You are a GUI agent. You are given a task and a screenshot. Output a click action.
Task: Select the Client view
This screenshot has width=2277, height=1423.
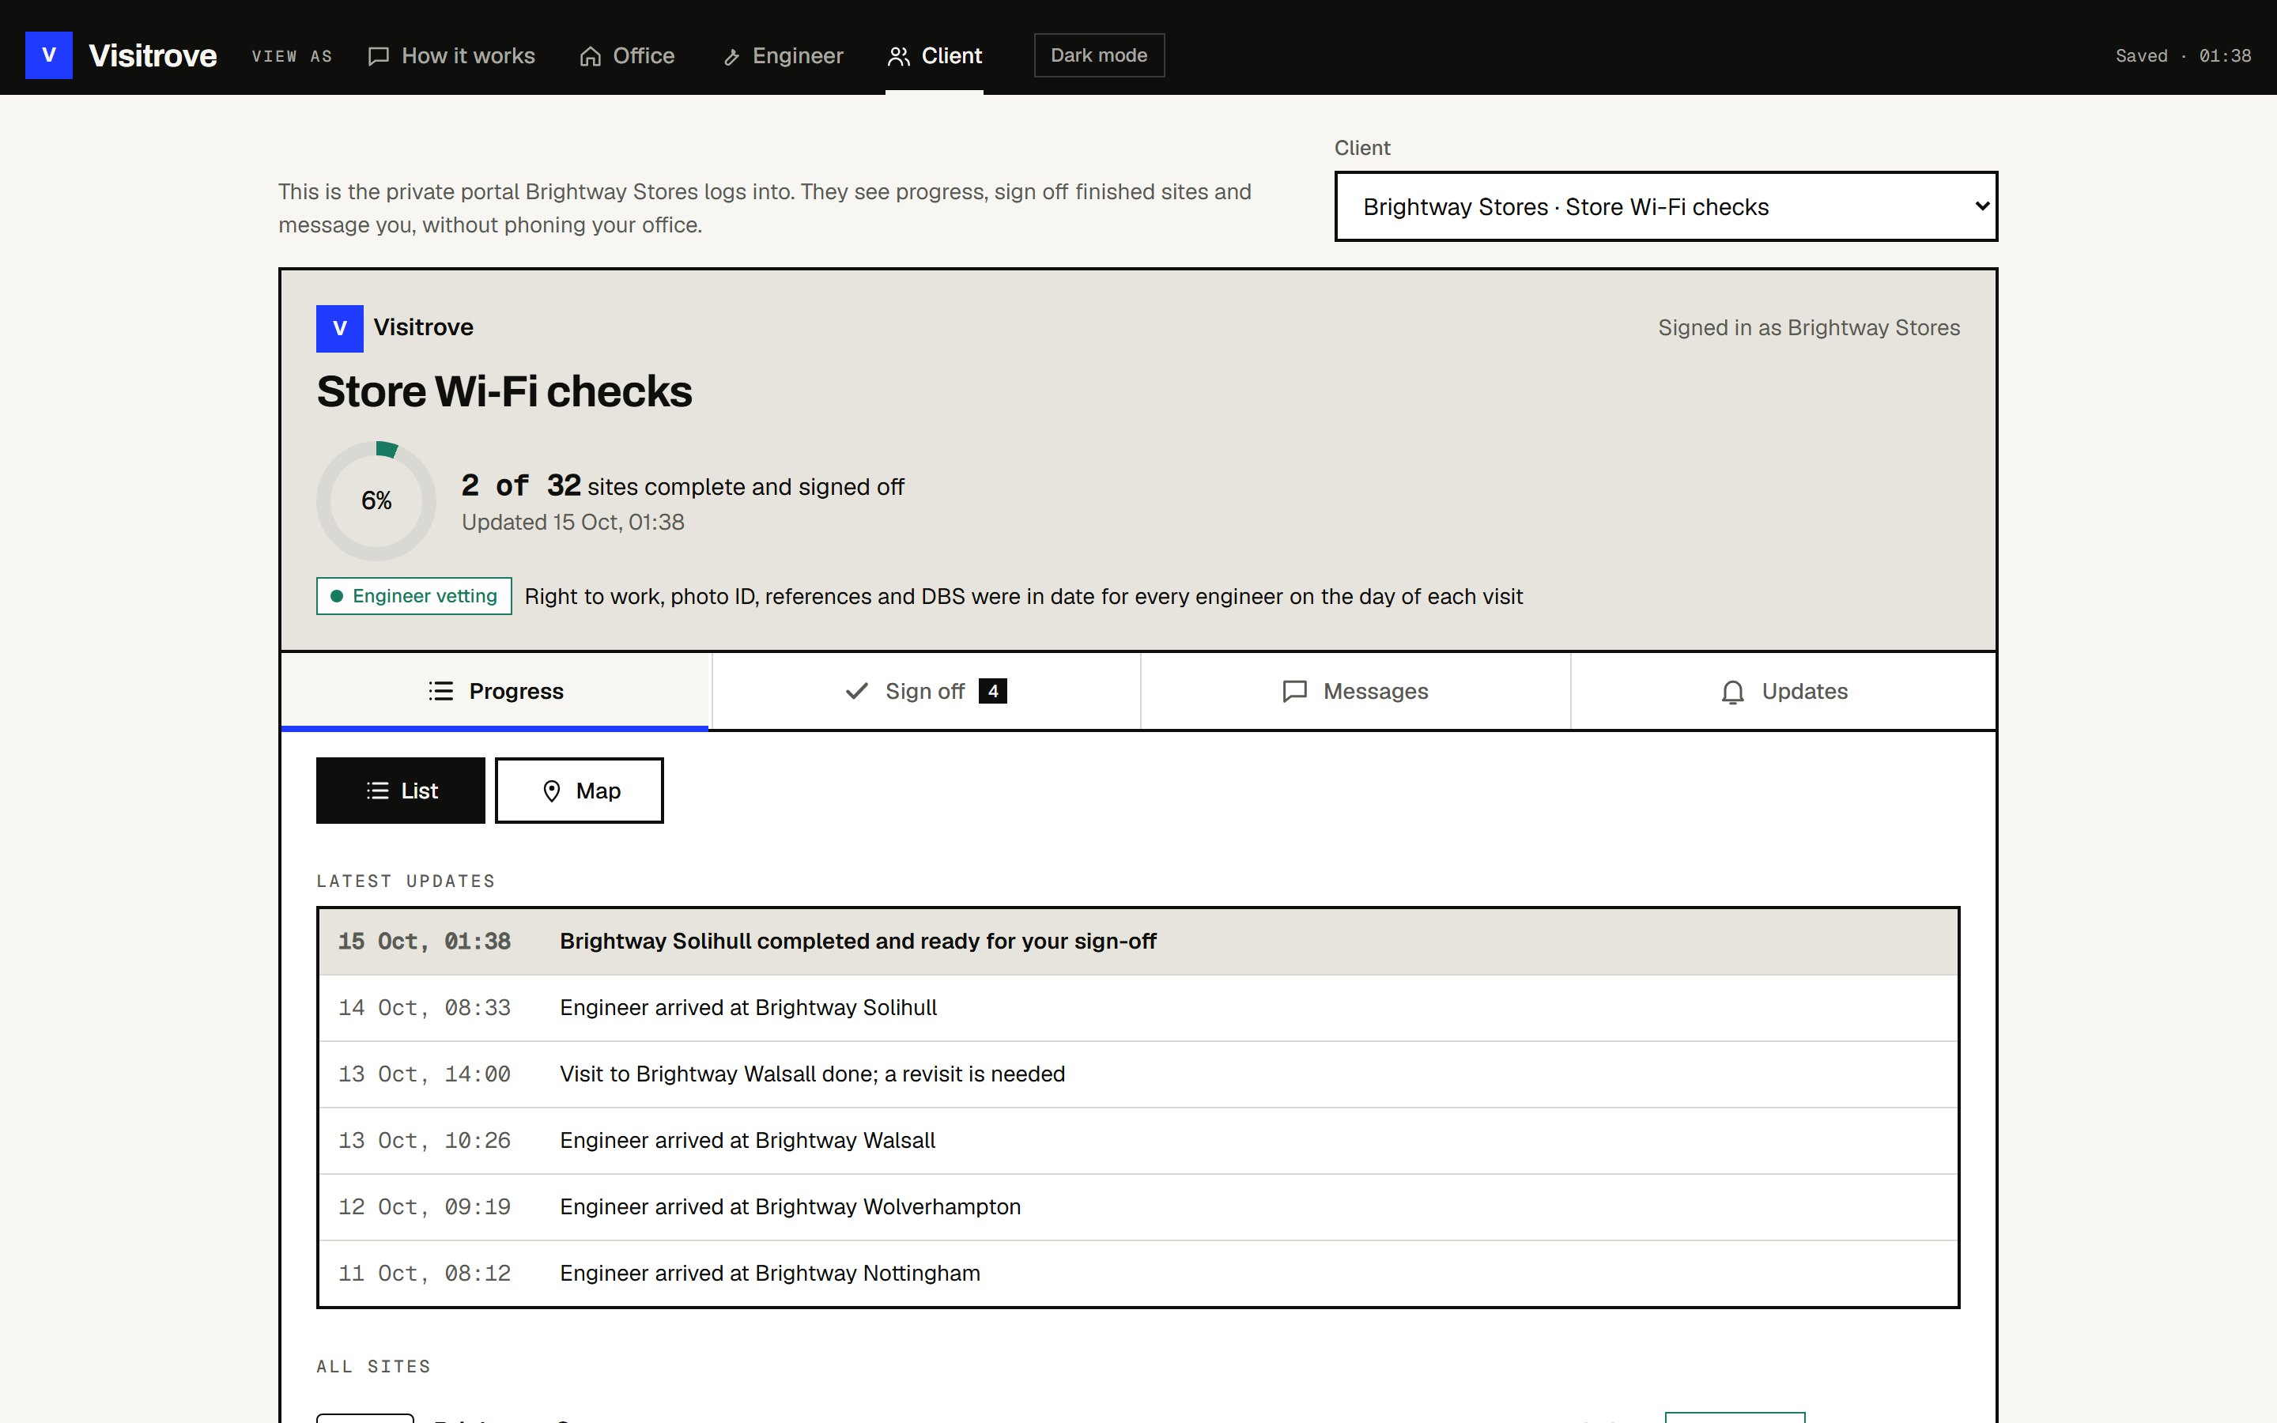click(x=935, y=55)
